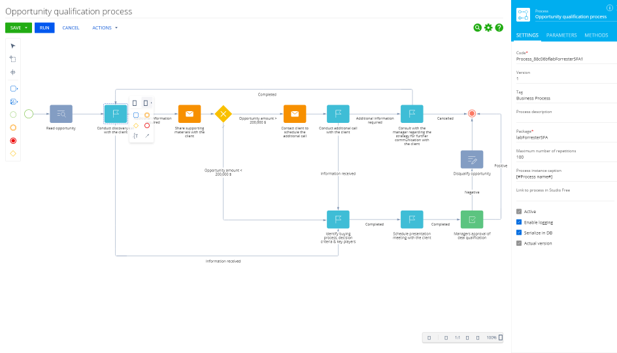
Task: Open the METHODS tab
Action: pyautogui.click(x=596, y=35)
